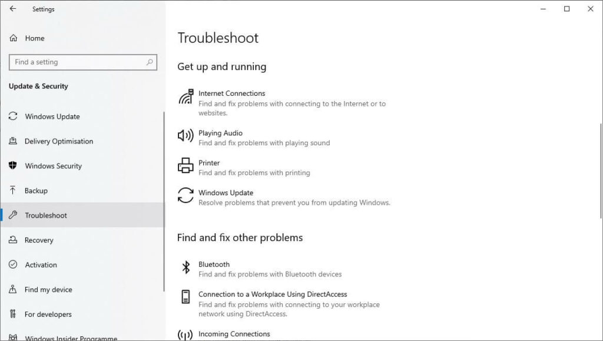Click the Playing Audio speaker icon
603x341 pixels.
tap(185, 136)
